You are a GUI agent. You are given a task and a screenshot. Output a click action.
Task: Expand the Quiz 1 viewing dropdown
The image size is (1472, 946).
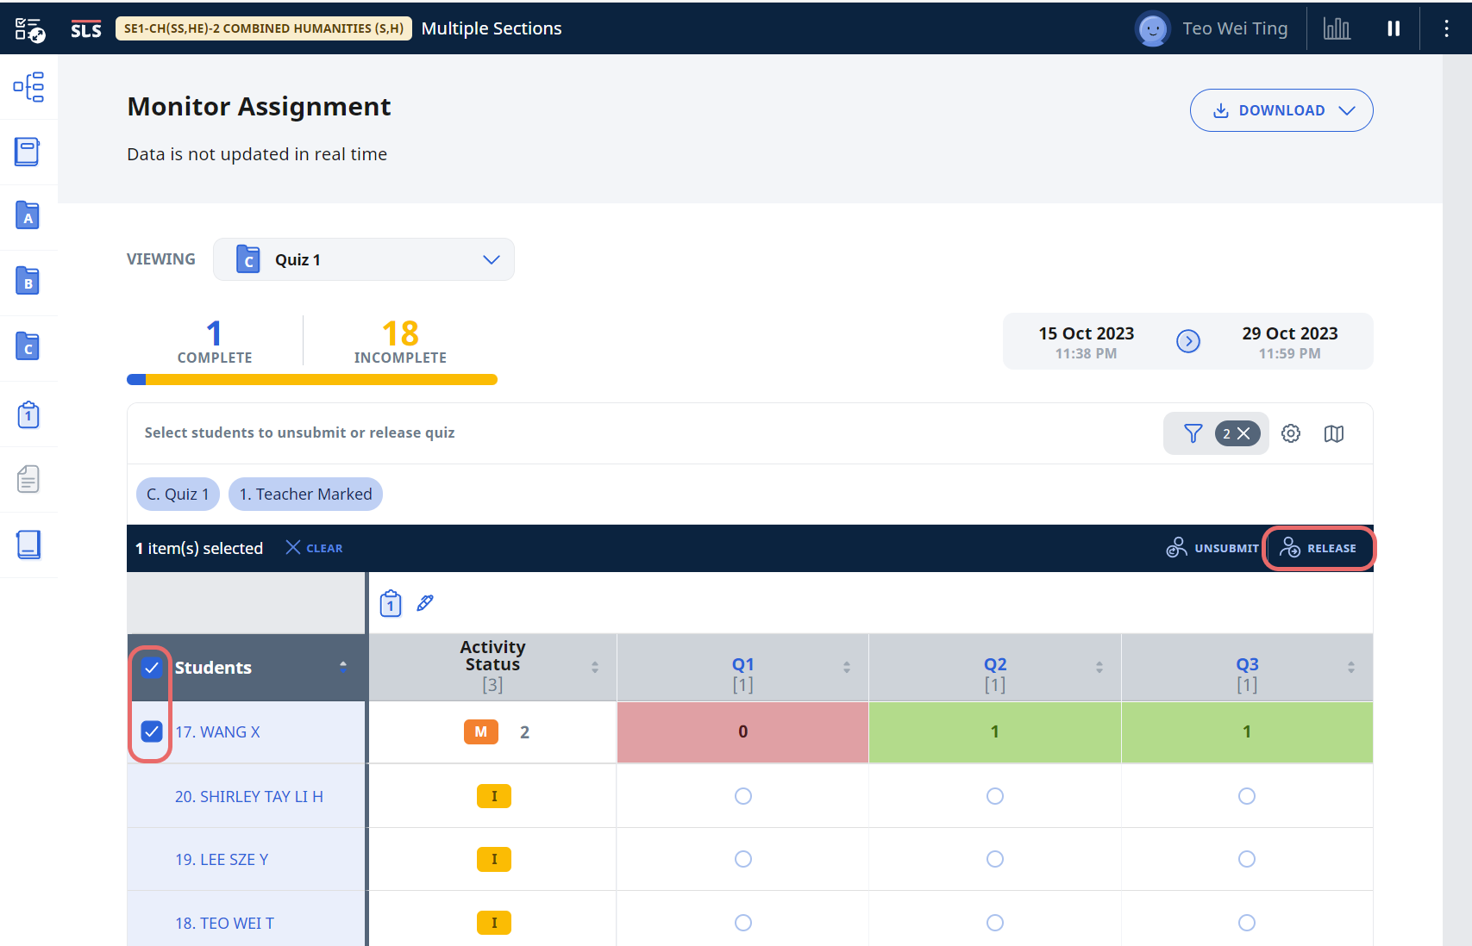(364, 259)
